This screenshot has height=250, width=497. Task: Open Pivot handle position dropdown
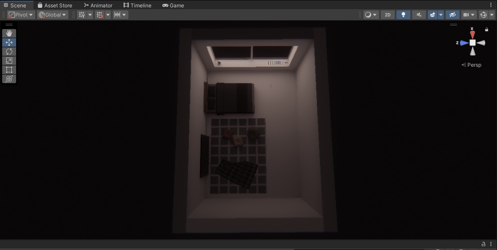pyautogui.click(x=21, y=15)
